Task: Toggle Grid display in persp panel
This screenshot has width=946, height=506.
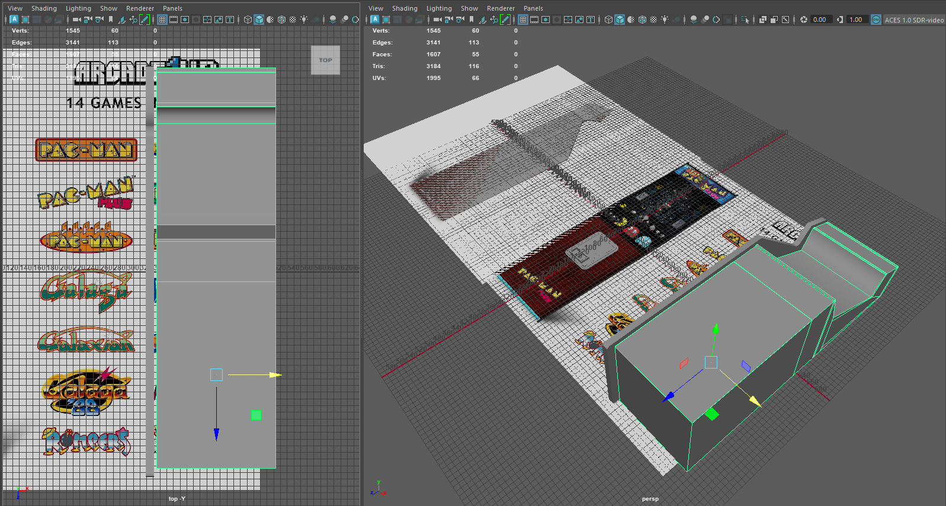Action: point(522,20)
